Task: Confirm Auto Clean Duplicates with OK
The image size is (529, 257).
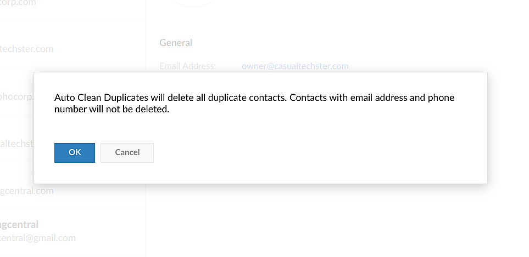Action: click(75, 153)
